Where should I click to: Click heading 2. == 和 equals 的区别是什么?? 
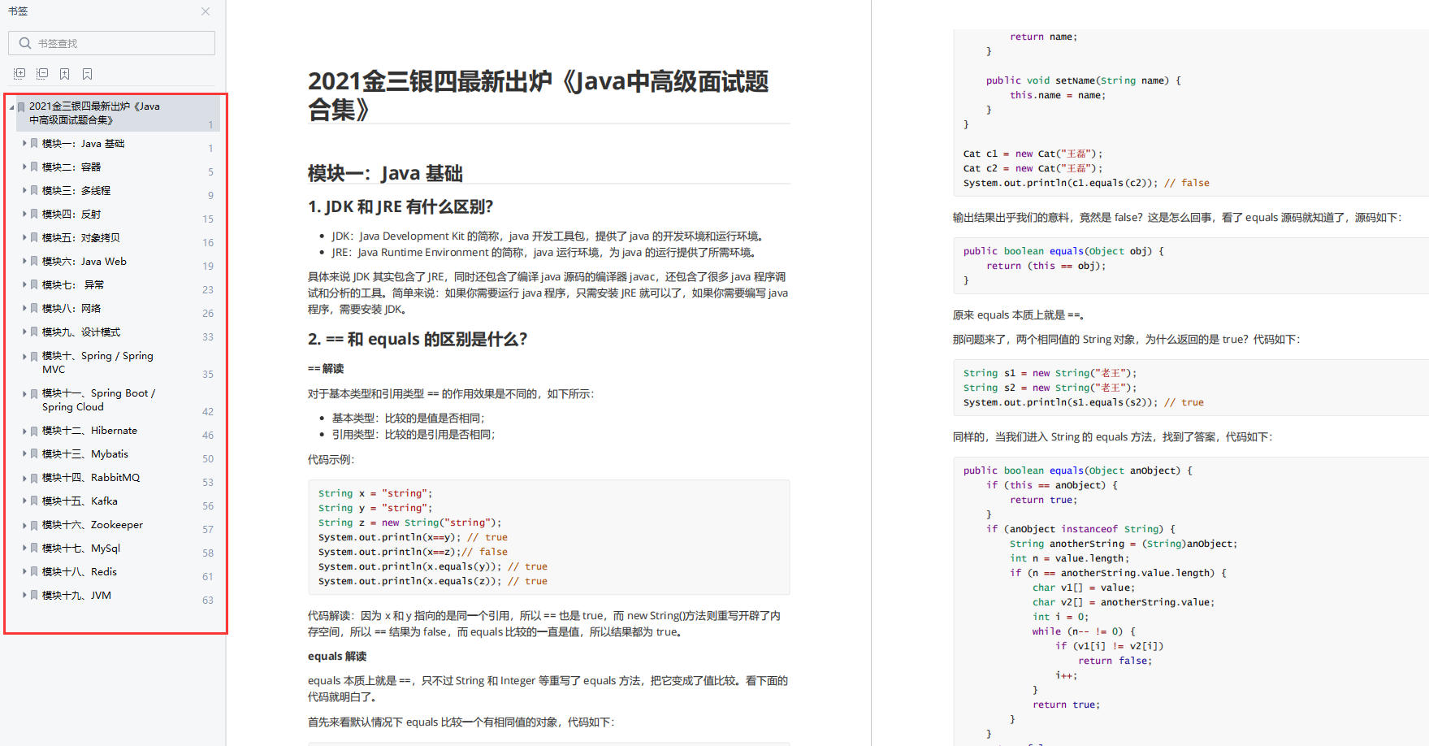[x=418, y=339]
